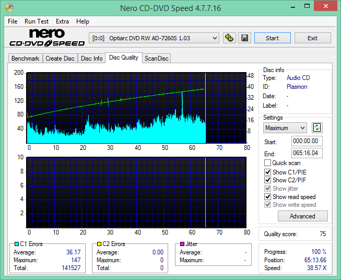Open the Advanced settings button
The image size is (341, 280).
pyautogui.click(x=302, y=216)
